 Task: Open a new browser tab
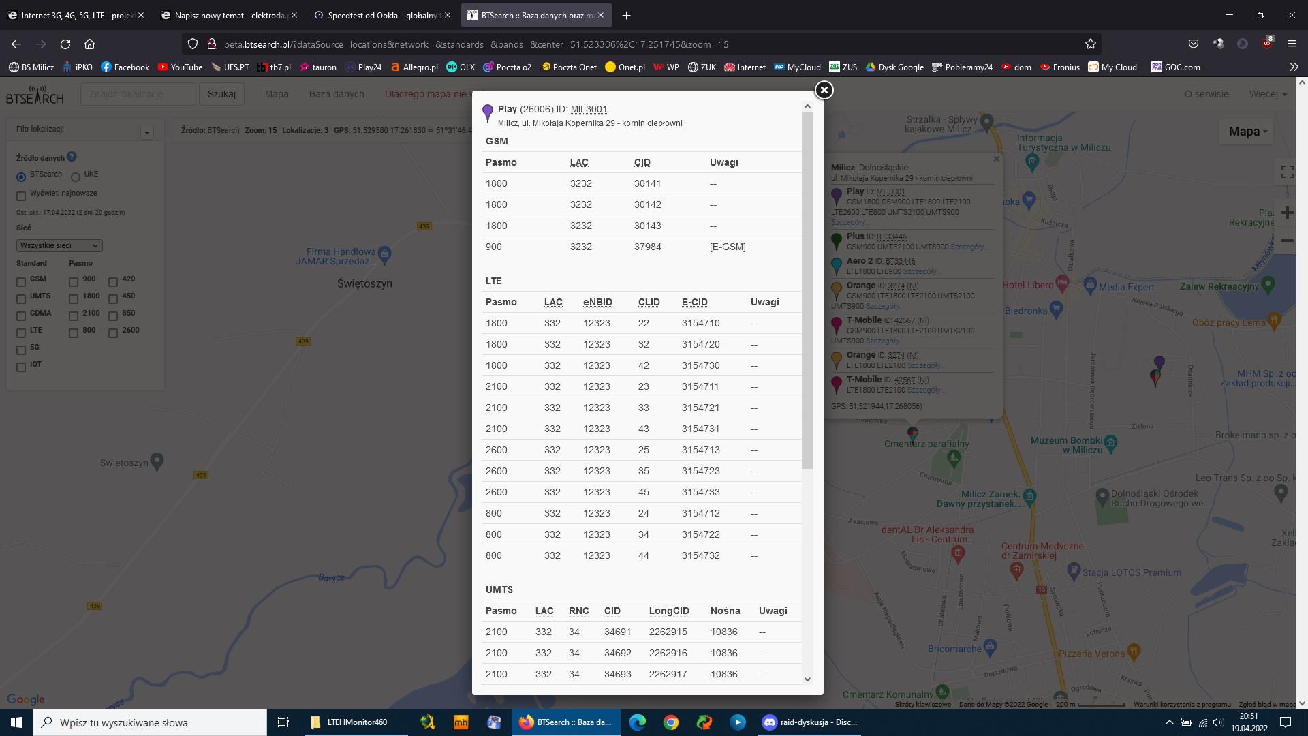[x=627, y=15]
